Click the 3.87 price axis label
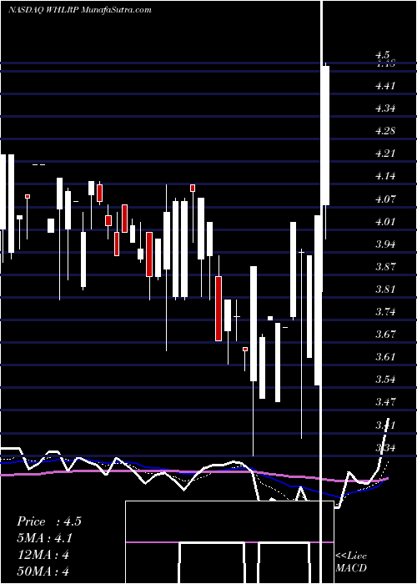The width and height of the screenshot is (417, 584). point(385,267)
